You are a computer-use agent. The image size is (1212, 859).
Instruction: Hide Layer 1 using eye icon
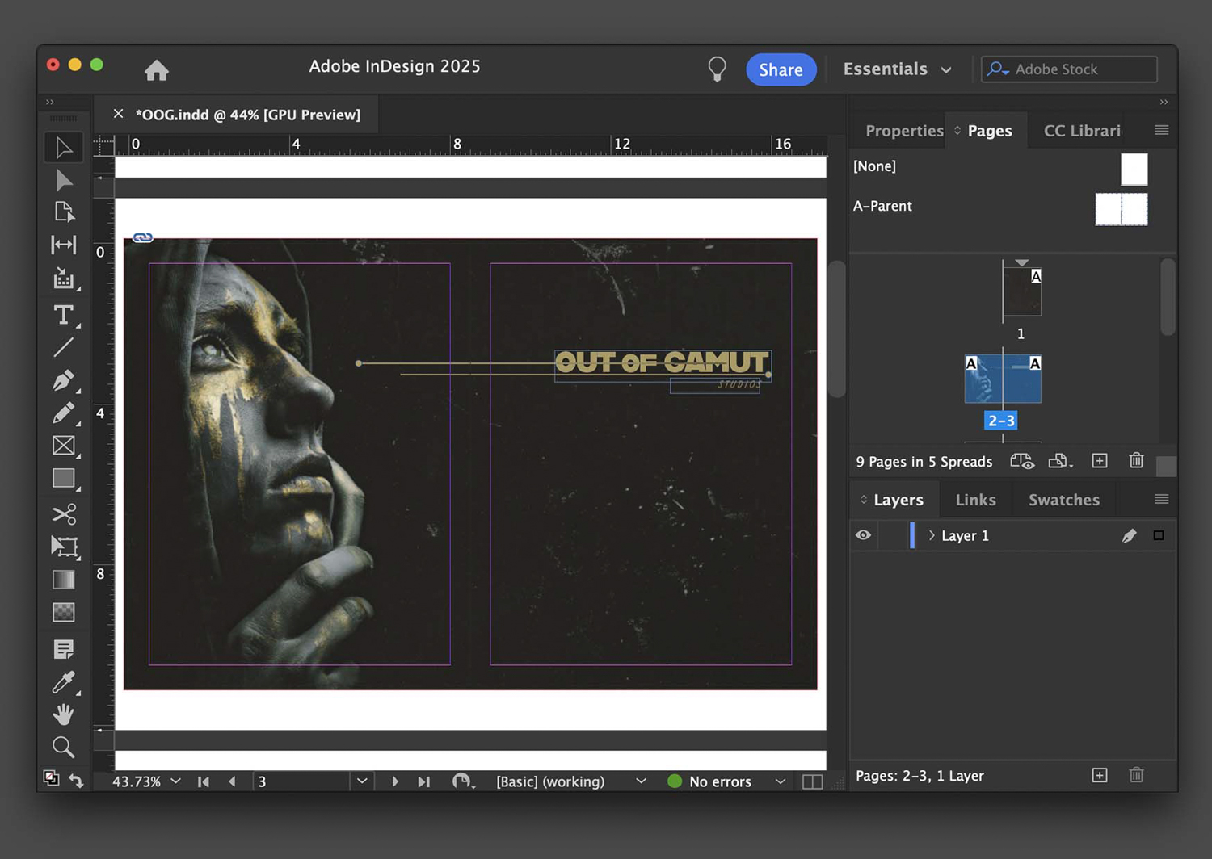click(x=863, y=535)
